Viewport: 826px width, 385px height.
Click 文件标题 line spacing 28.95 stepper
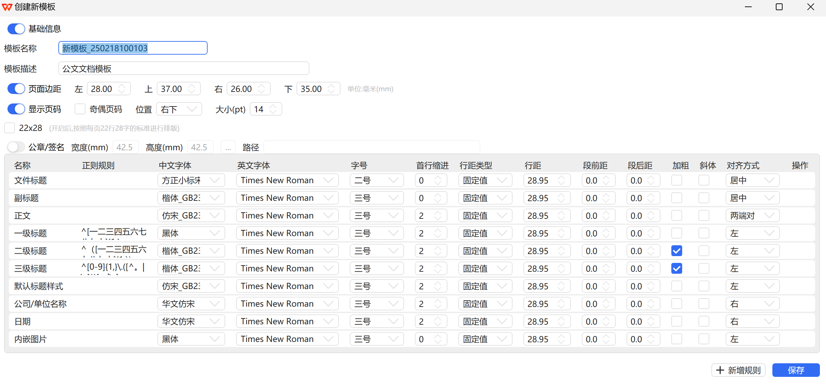coord(561,180)
